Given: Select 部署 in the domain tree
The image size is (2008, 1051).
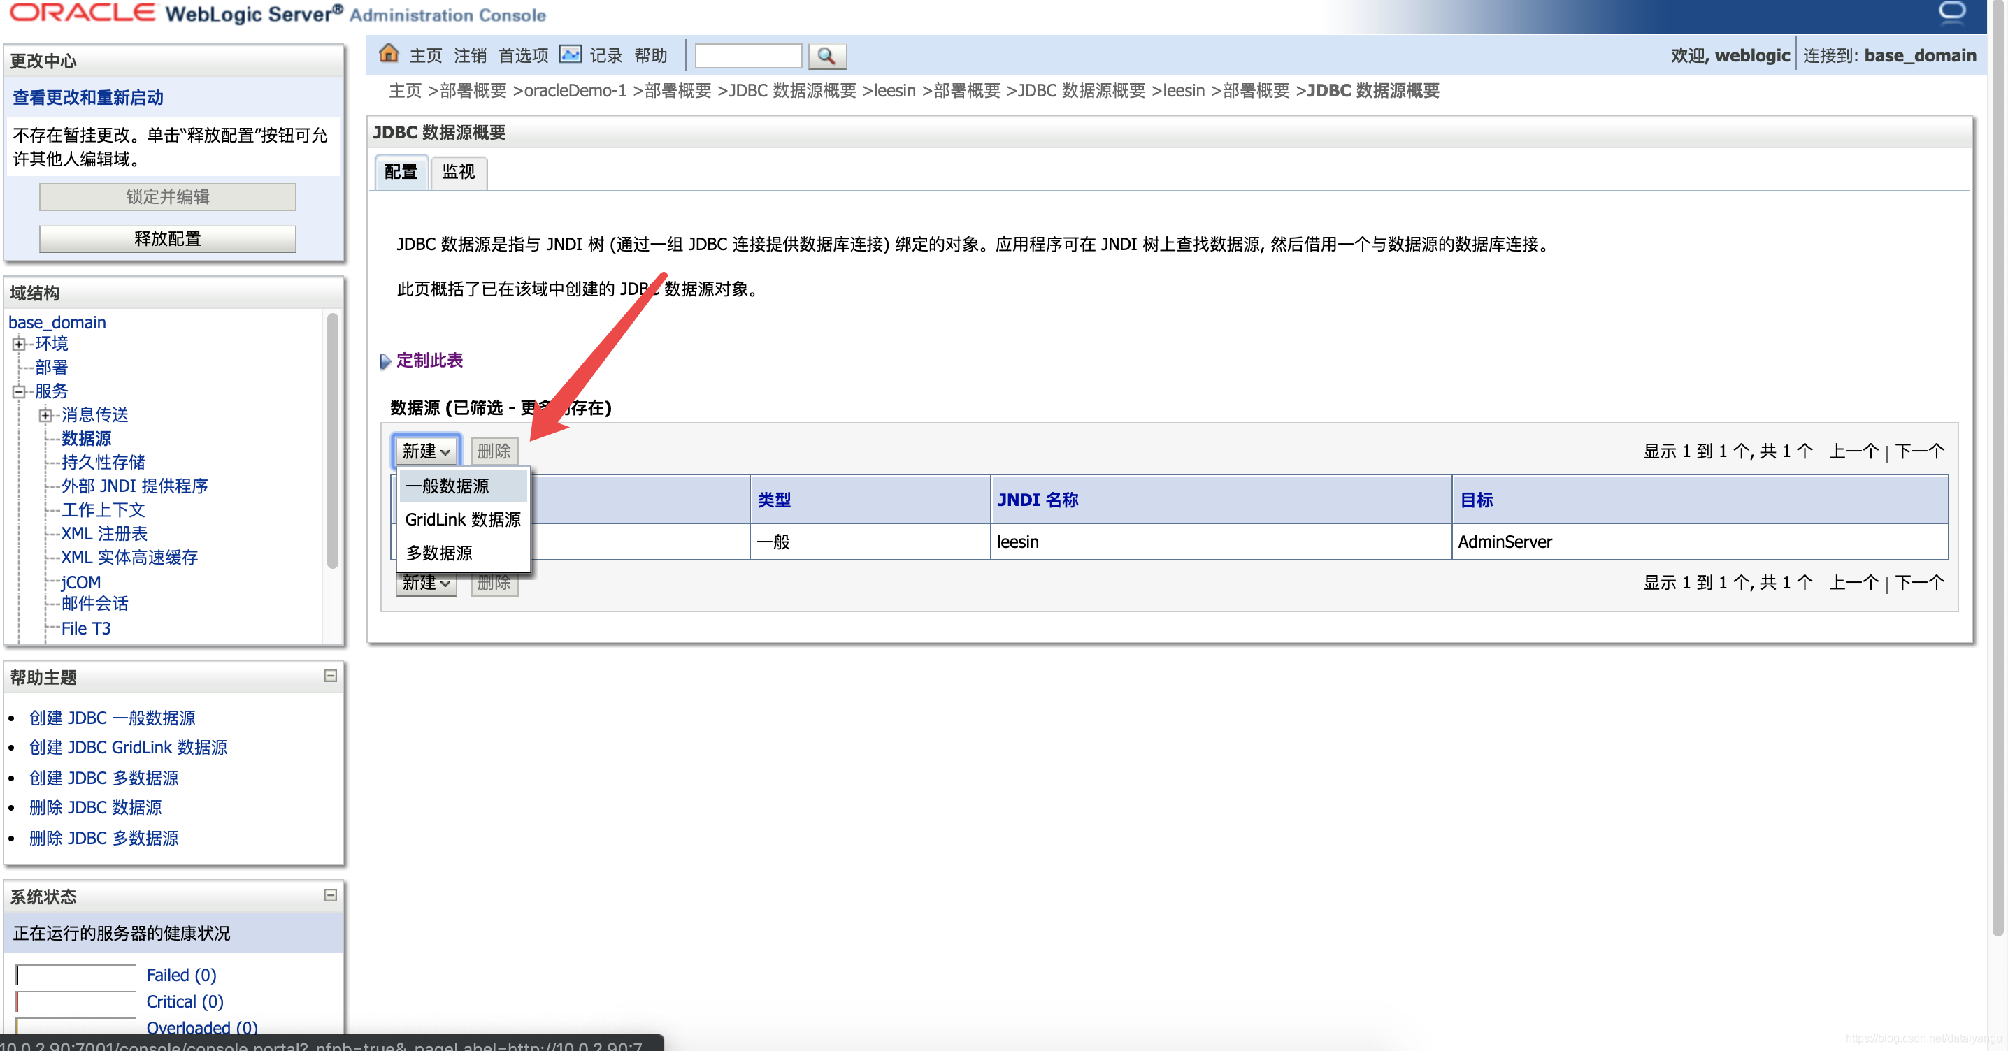Looking at the screenshot, I should click(52, 368).
